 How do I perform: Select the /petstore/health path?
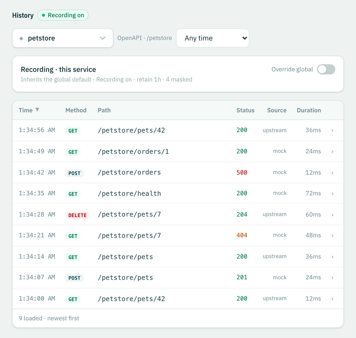pyautogui.click(x=129, y=194)
